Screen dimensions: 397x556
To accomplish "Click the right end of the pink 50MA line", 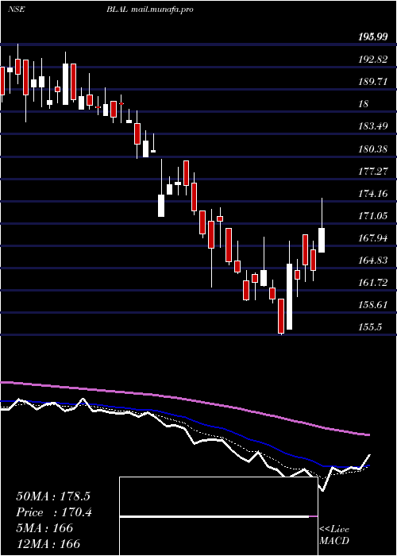I will [x=368, y=434].
